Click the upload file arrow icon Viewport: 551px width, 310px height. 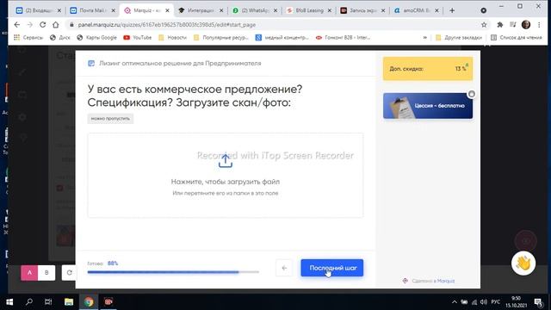tap(226, 161)
